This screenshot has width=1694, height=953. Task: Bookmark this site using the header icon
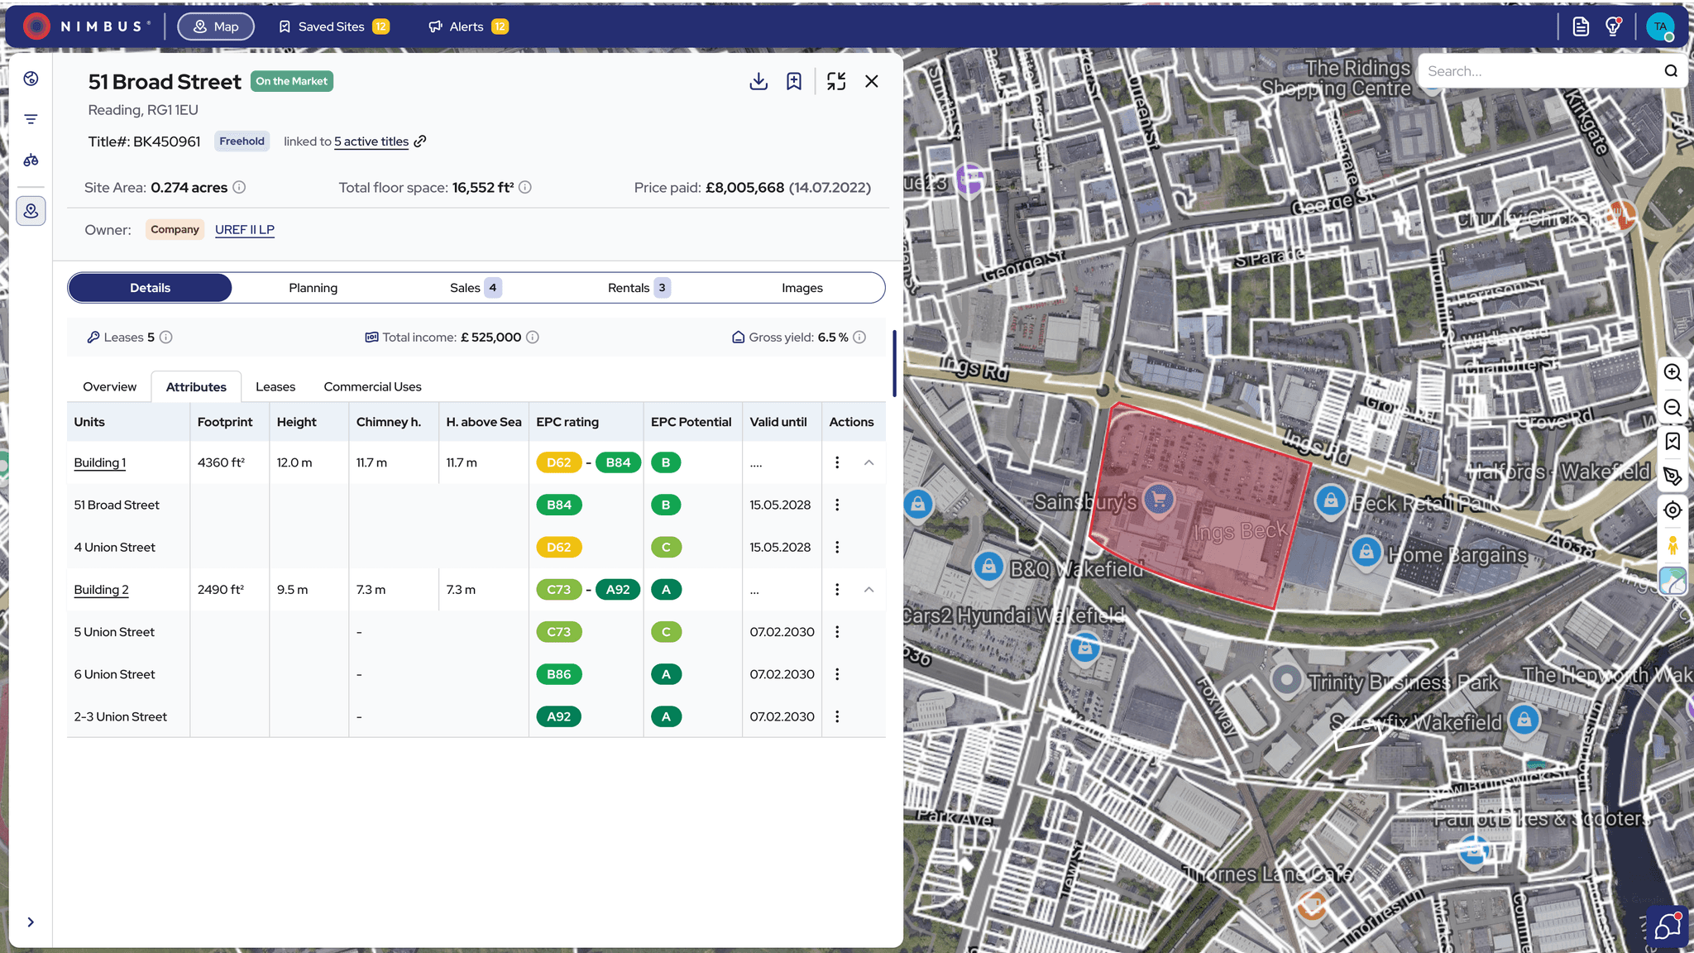pos(794,81)
